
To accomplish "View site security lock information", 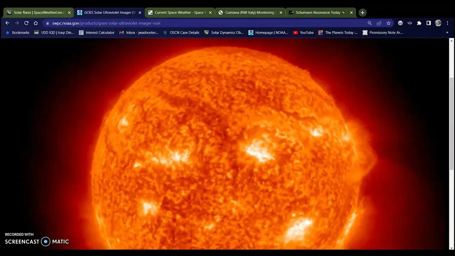I will 48,23.
